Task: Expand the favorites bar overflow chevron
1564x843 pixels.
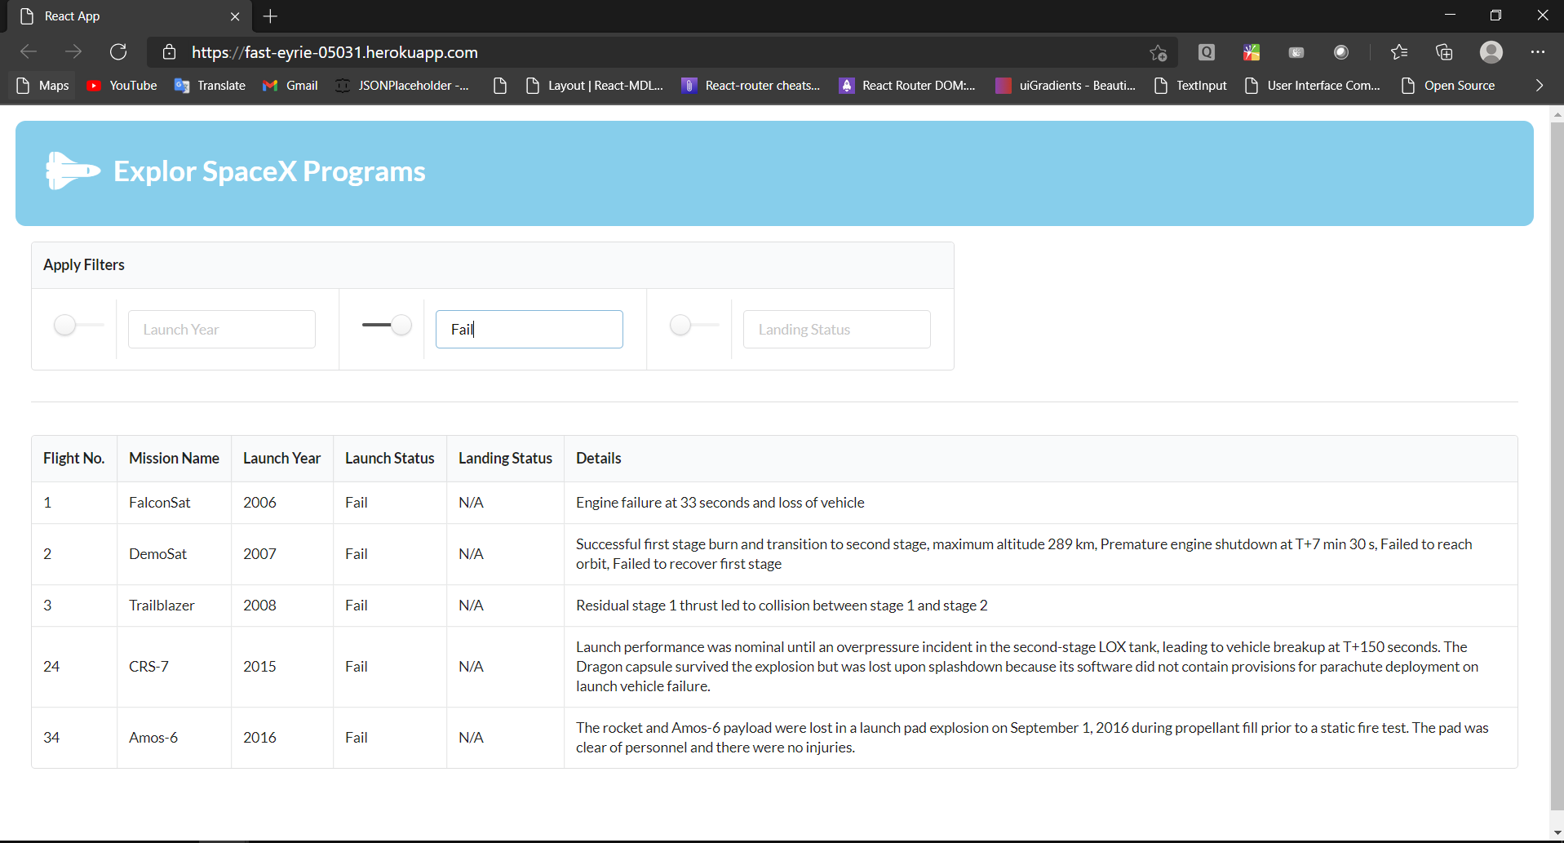Action: click(x=1539, y=85)
